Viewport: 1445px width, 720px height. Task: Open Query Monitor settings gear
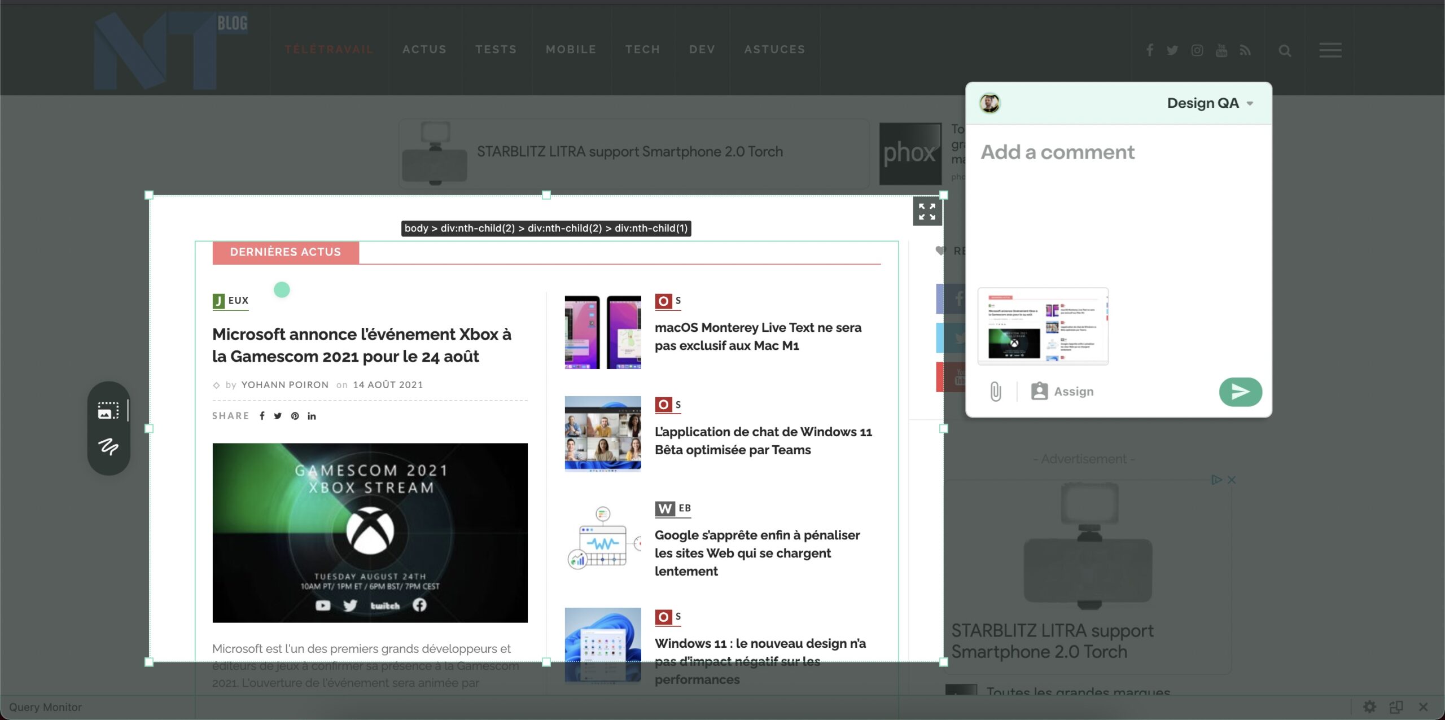click(1369, 706)
